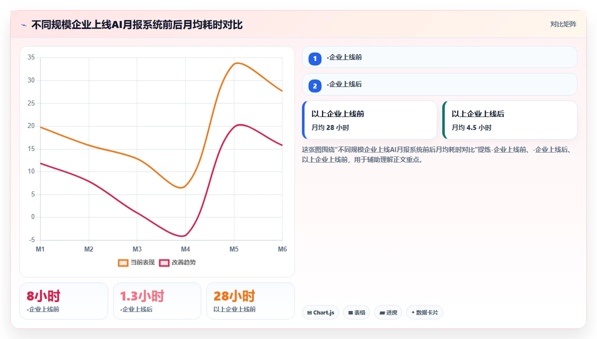
Task: Select the number 2 badge for -企业上线后
Action: pos(315,86)
